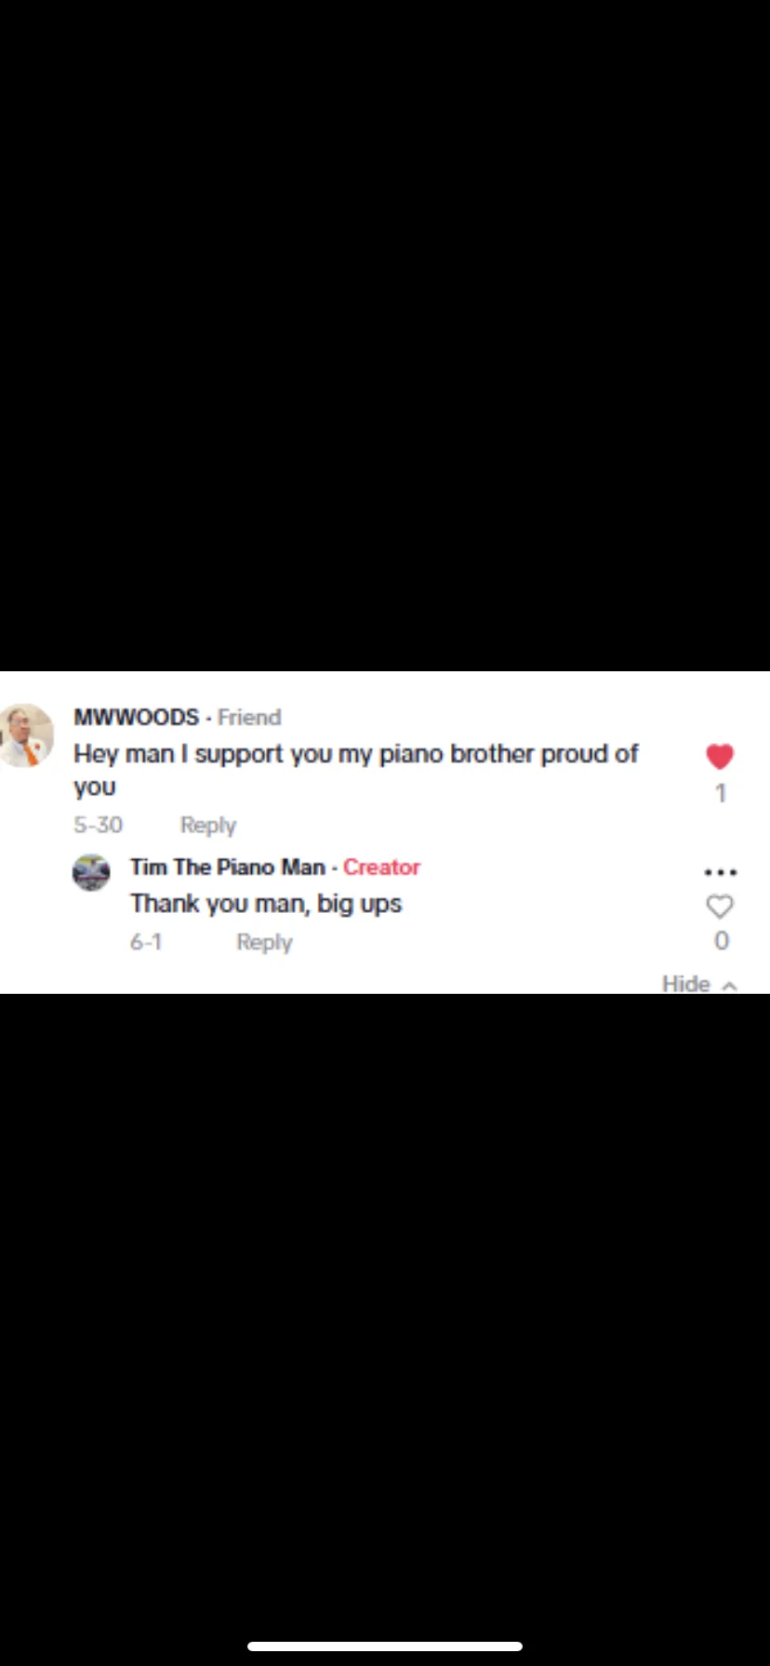Reply to Tim The Piano Man's comment
770x1666 pixels.
[264, 943]
